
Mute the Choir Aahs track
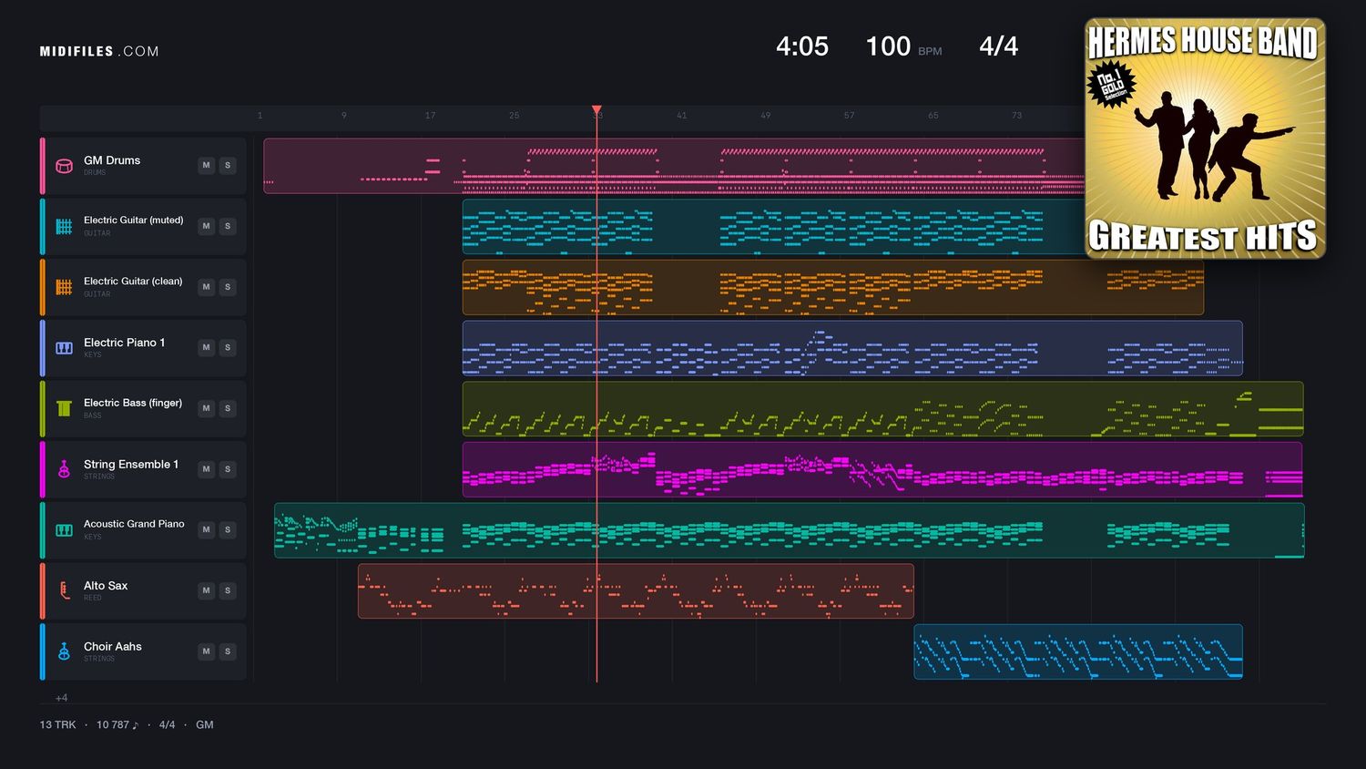[206, 651]
